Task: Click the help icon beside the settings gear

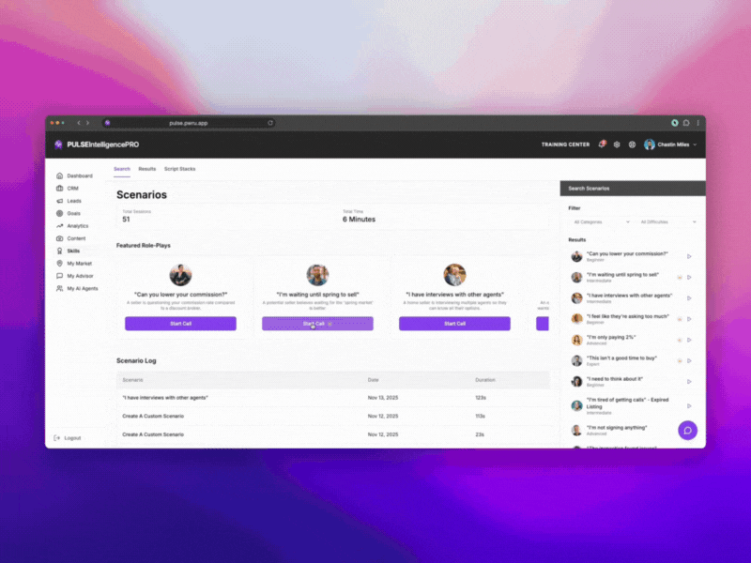Action: tap(632, 145)
